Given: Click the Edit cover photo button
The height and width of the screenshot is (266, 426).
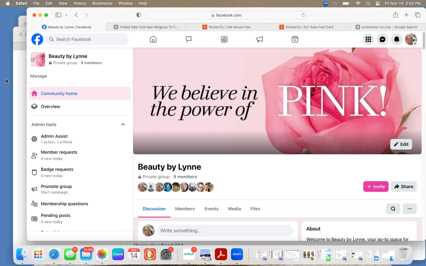Looking at the screenshot, I should [401, 144].
